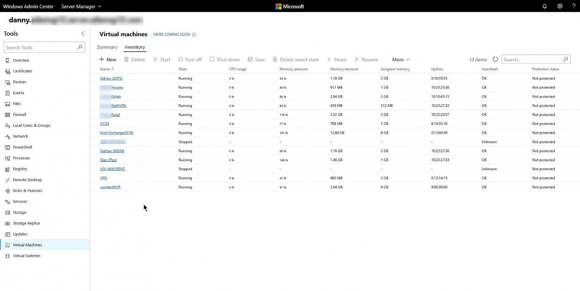
Task: Click the Turn off toolbar button
Action: click(190, 60)
